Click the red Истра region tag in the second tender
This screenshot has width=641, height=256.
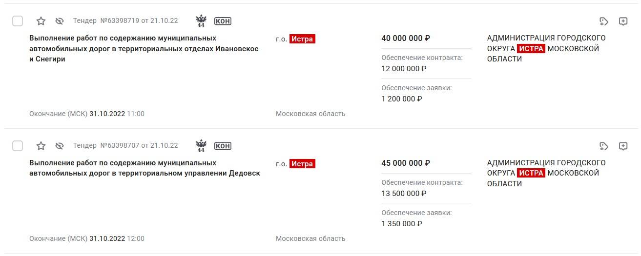click(x=302, y=164)
